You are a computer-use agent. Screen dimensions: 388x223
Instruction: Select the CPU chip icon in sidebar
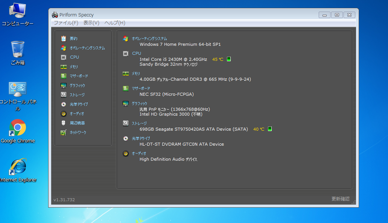pos(63,57)
